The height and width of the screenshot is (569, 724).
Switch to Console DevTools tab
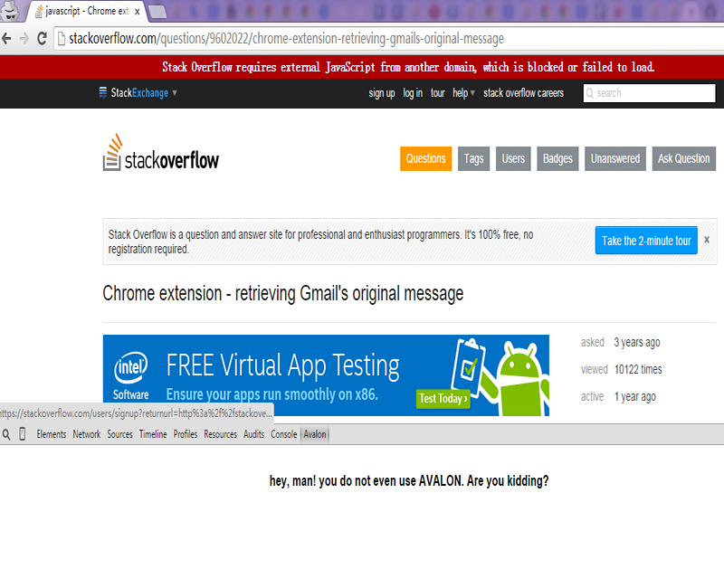(x=283, y=434)
